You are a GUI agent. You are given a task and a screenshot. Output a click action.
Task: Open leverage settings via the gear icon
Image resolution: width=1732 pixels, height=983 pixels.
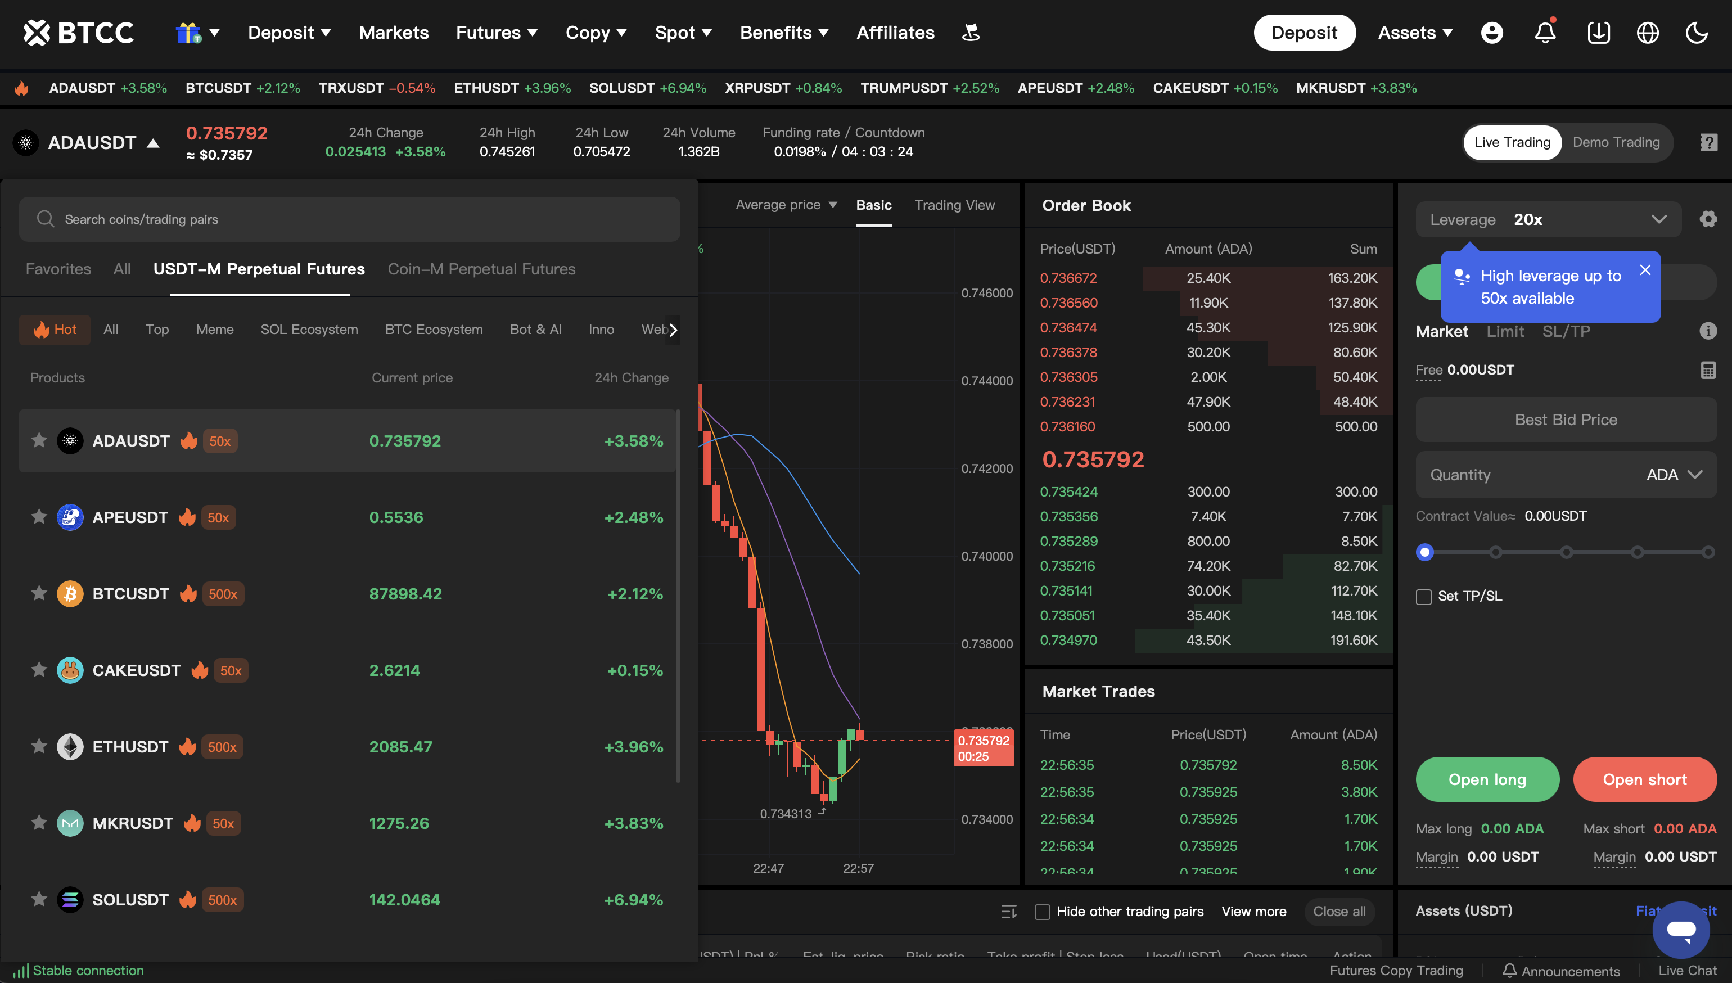(x=1708, y=218)
